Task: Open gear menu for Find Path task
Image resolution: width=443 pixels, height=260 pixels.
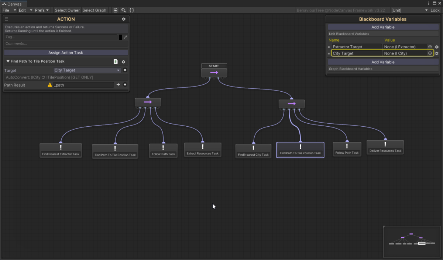Action: 124,62
